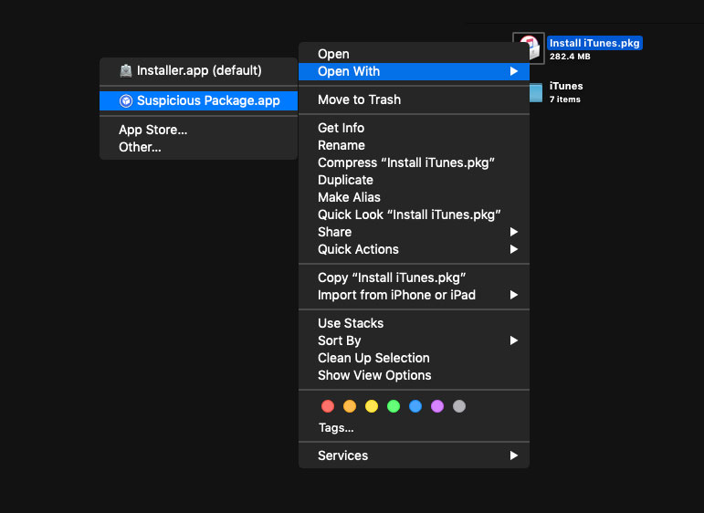Click the 282.4 MB size label
This screenshot has height=513, width=704.
point(570,57)
